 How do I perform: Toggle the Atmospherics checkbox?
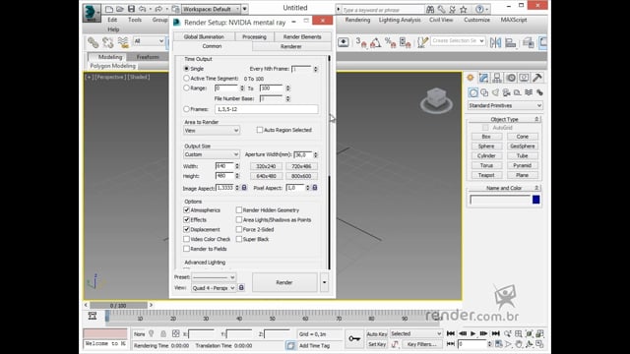(x=186, y=209)
